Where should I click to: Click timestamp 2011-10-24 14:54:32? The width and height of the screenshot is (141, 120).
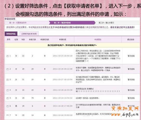63,98
